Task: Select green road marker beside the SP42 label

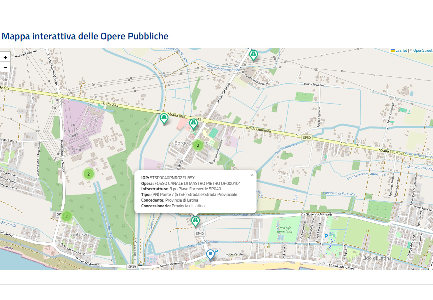Action: coord(193,123)
